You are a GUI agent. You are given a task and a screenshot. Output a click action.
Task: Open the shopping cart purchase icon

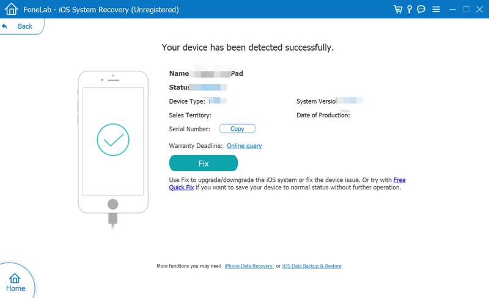(399, 9)
